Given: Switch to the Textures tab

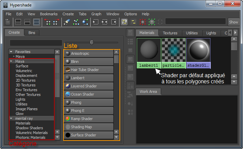Looking at the screenshot, I should pyautogui.click(x=170, y=33).
